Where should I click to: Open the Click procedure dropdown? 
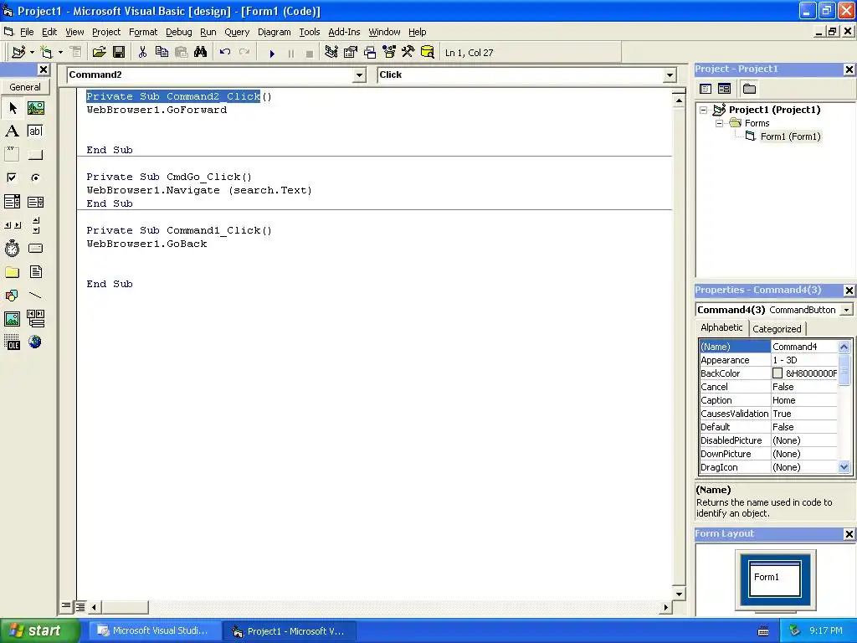(670, 75)
